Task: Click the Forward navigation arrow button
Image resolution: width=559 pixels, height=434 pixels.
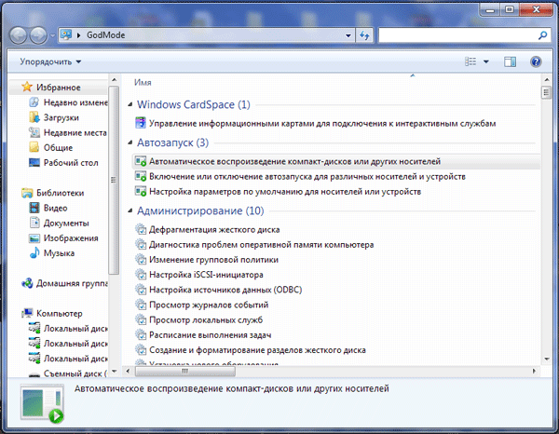Action: click(38, 35)
